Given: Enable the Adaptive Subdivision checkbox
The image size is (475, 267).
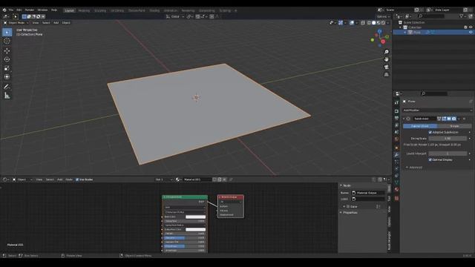Looking at the screenshot, I should (430, 132).
